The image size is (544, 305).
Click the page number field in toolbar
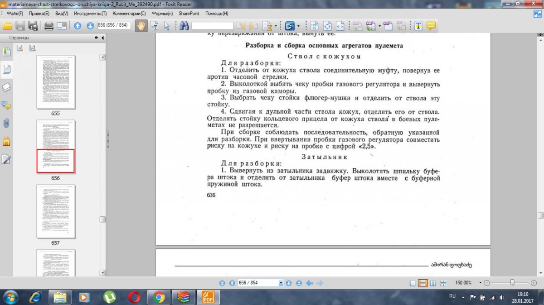click(x=114, y=25)
